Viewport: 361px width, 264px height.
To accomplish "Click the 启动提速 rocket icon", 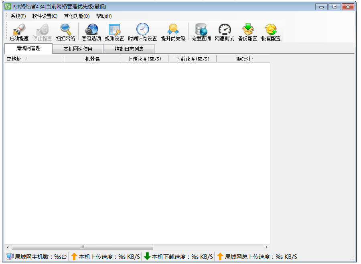I will (19, 29).
